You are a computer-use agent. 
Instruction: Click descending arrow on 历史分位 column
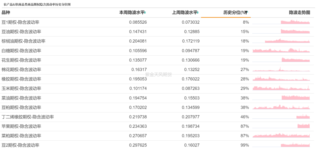click(x=247, y=13)
